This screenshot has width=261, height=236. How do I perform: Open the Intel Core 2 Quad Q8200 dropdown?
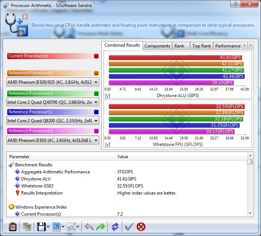coord(53,120)
